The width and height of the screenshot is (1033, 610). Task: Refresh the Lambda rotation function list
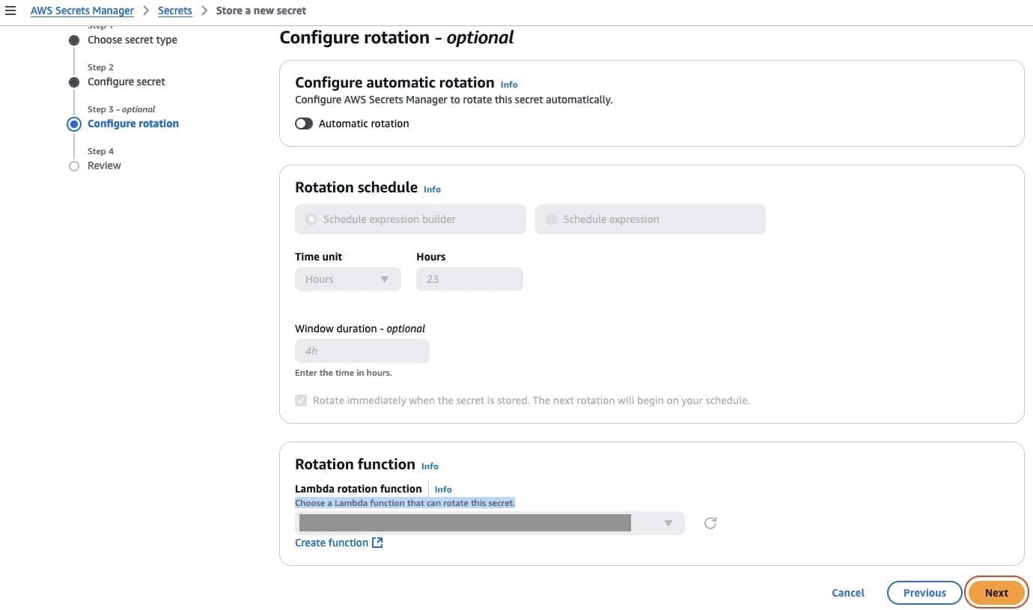click(x=710, y=522)
